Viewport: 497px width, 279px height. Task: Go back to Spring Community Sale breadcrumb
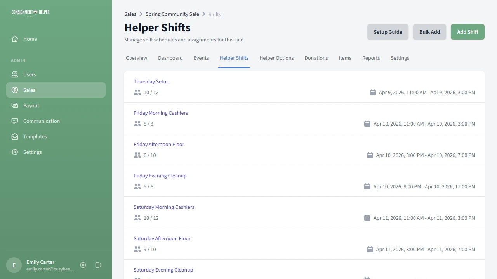(x=172, y=14)
